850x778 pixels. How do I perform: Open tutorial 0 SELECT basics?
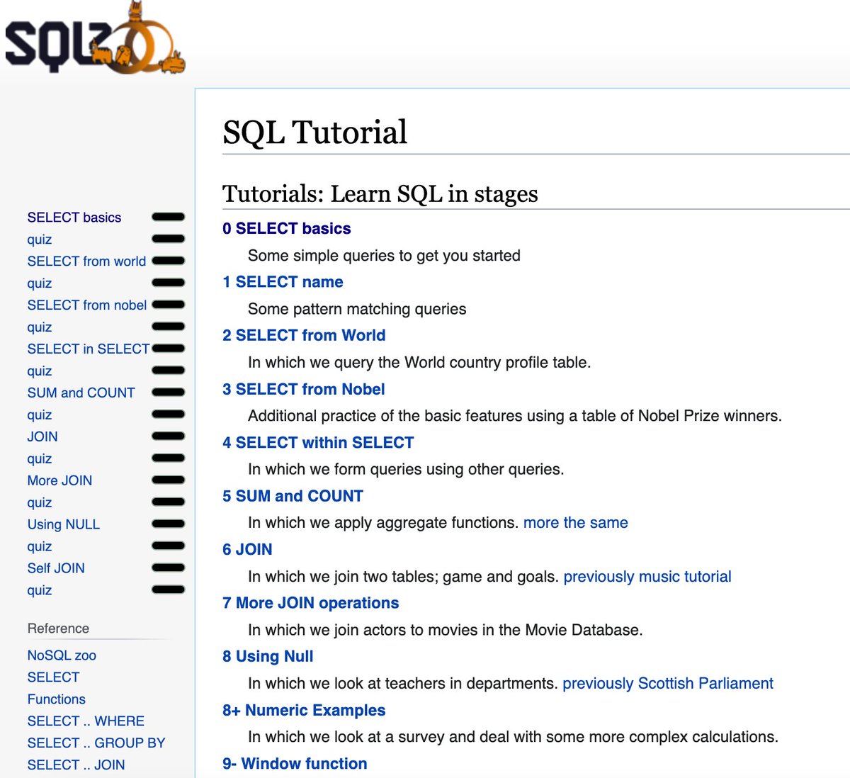point(287,228)
